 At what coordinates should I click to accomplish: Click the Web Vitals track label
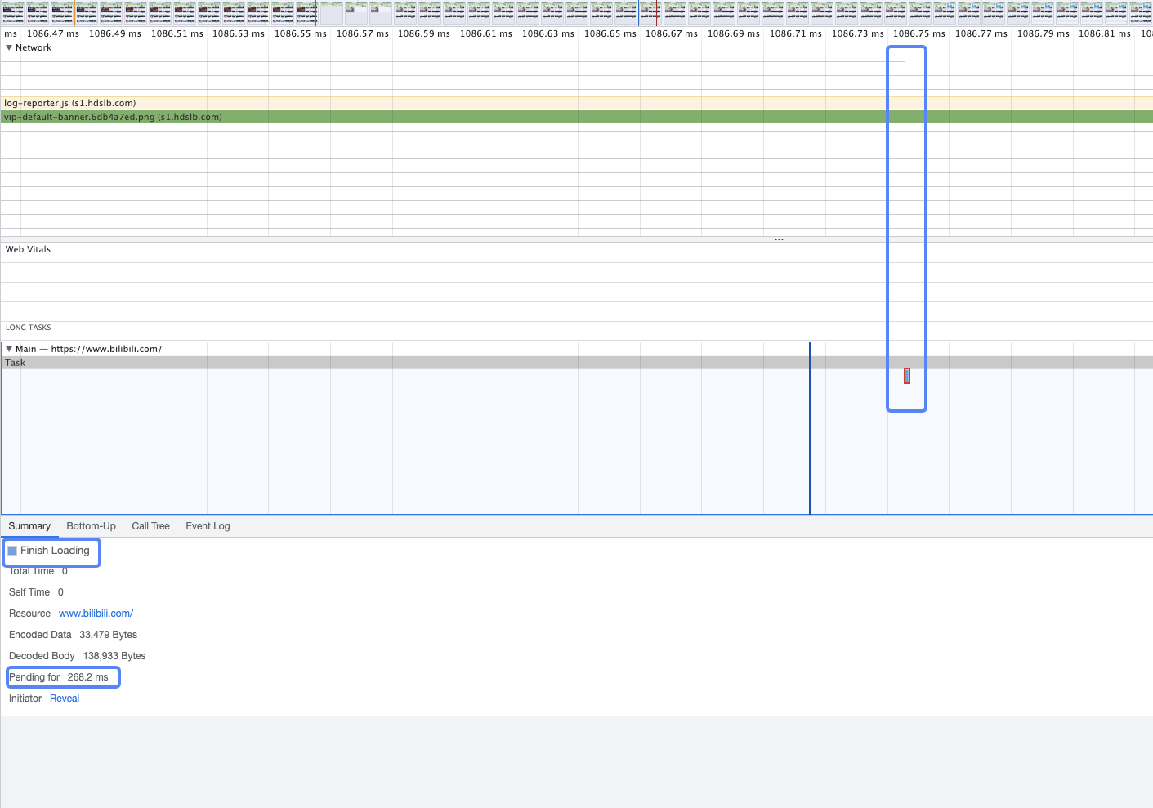tap(28, 250)
